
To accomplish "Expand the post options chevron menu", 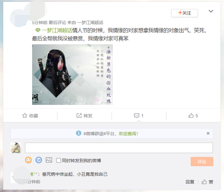I will [211, 11].
